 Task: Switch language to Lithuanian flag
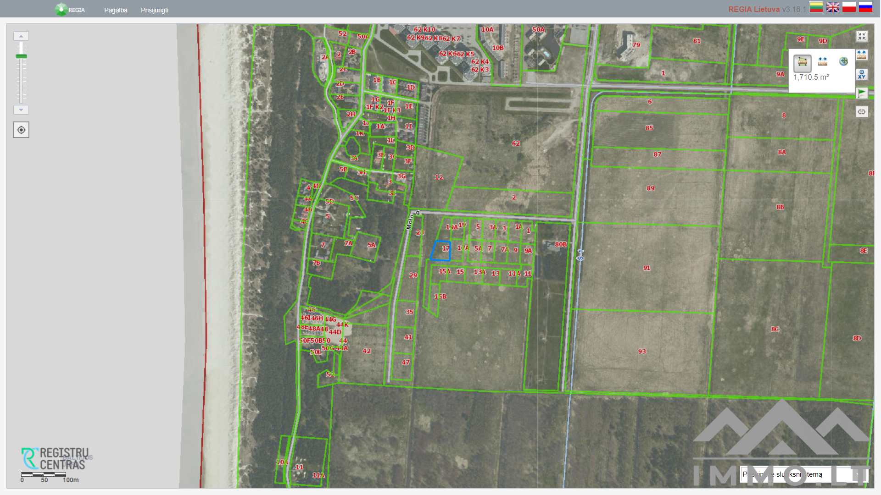point(816,7)
